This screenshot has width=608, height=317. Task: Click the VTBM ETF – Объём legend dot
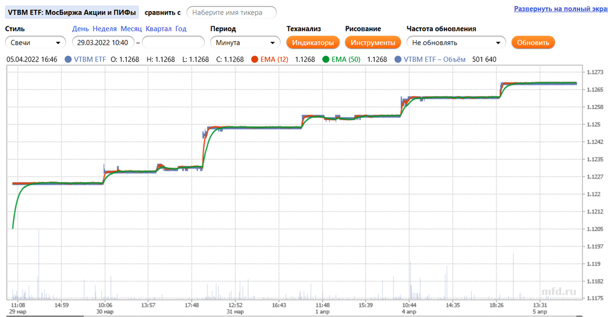[x=398, y=60]
